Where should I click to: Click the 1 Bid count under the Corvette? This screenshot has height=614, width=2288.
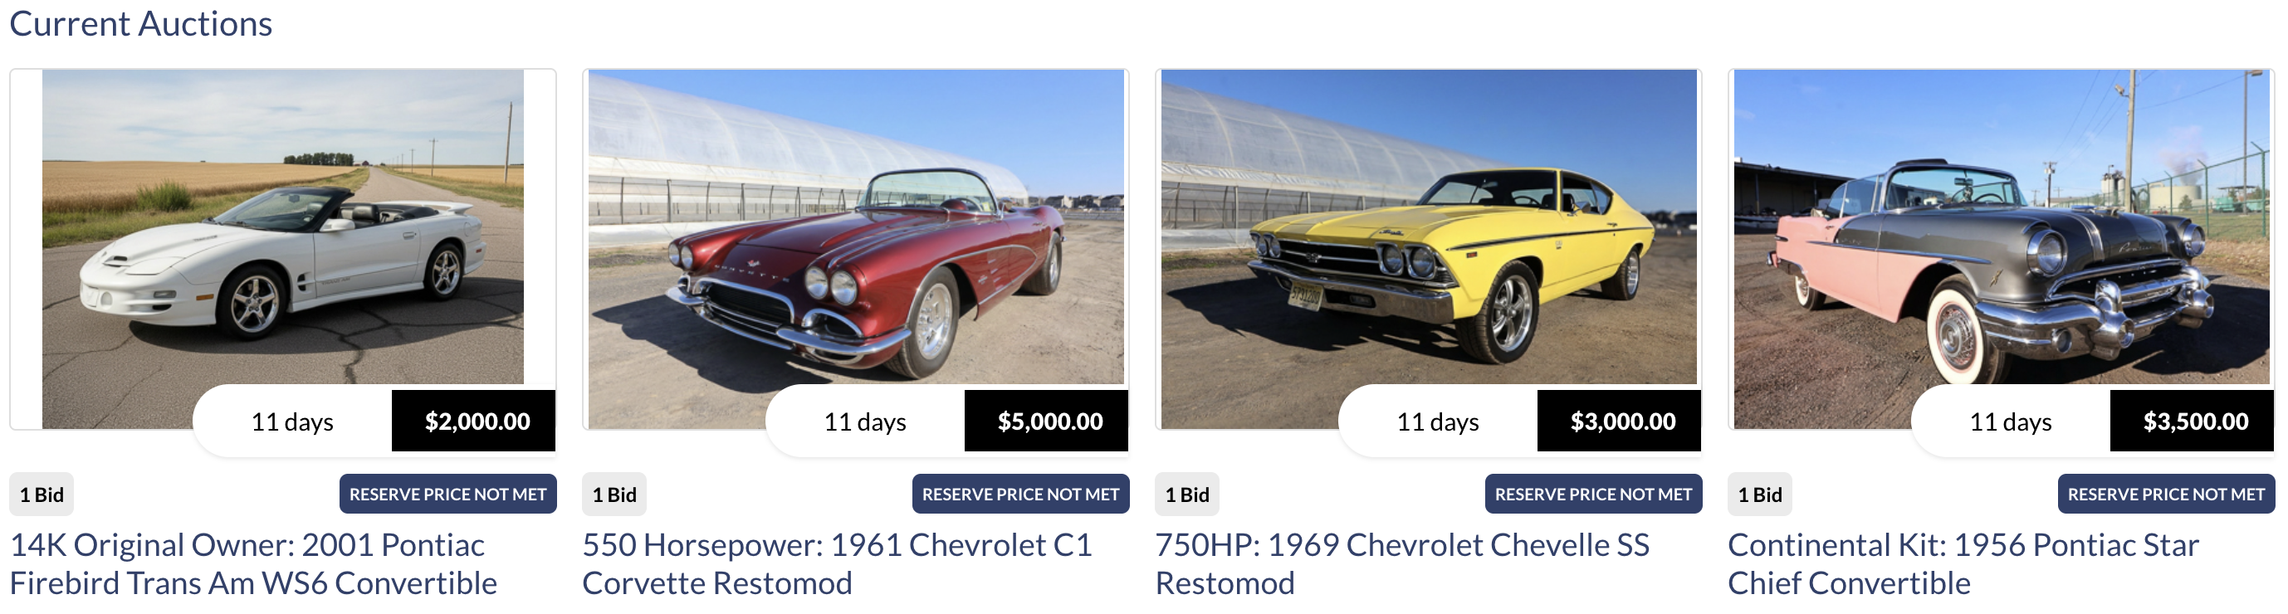tap(614, 495)
